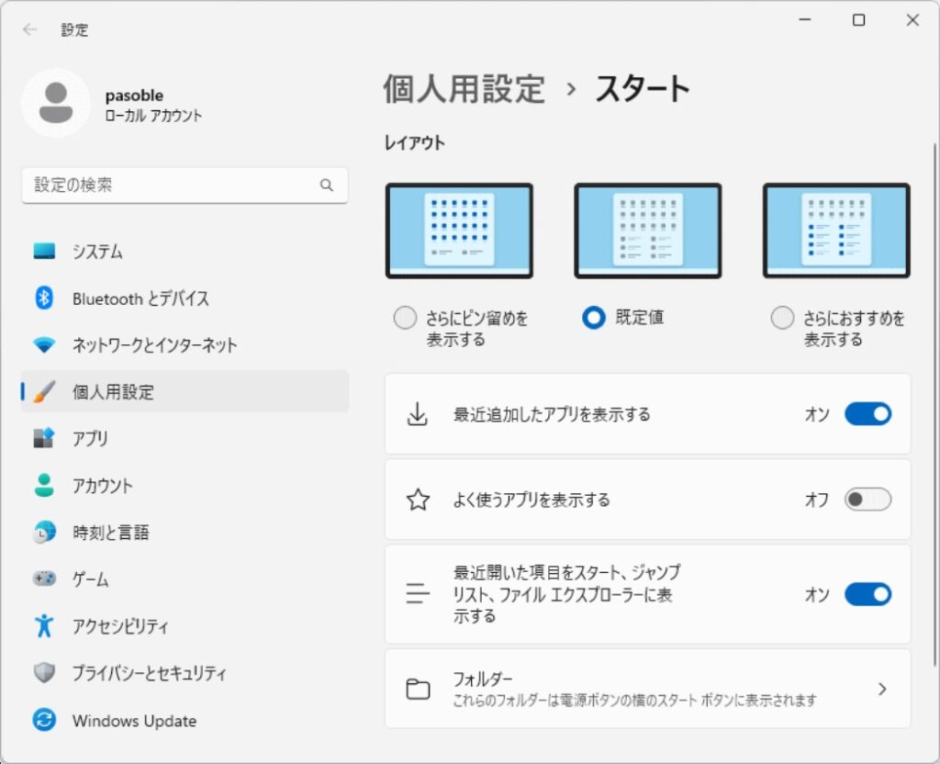Viewport: 940px width, 764px height.
Task: Click the pasoble account avatar icon
Action: pyautogui.click(x=56, y=101)
